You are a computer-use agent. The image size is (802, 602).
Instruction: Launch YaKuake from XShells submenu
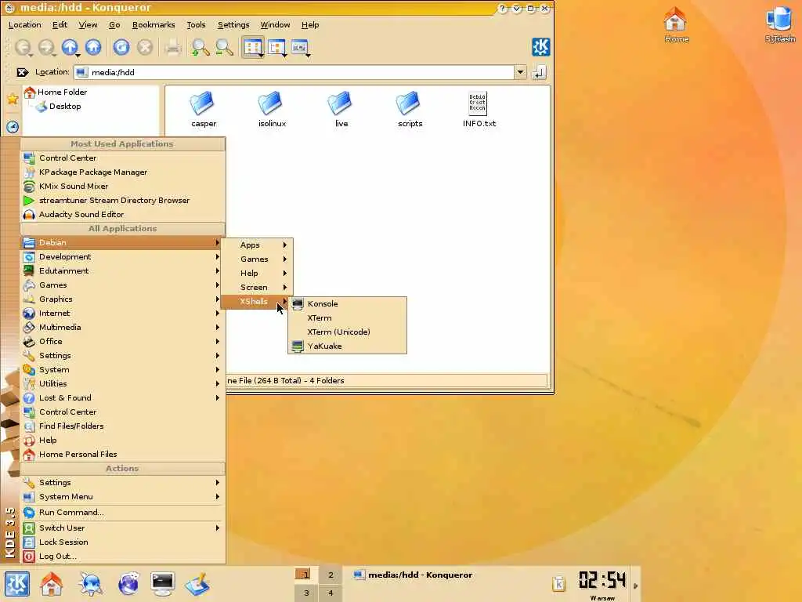coord(347,346)
